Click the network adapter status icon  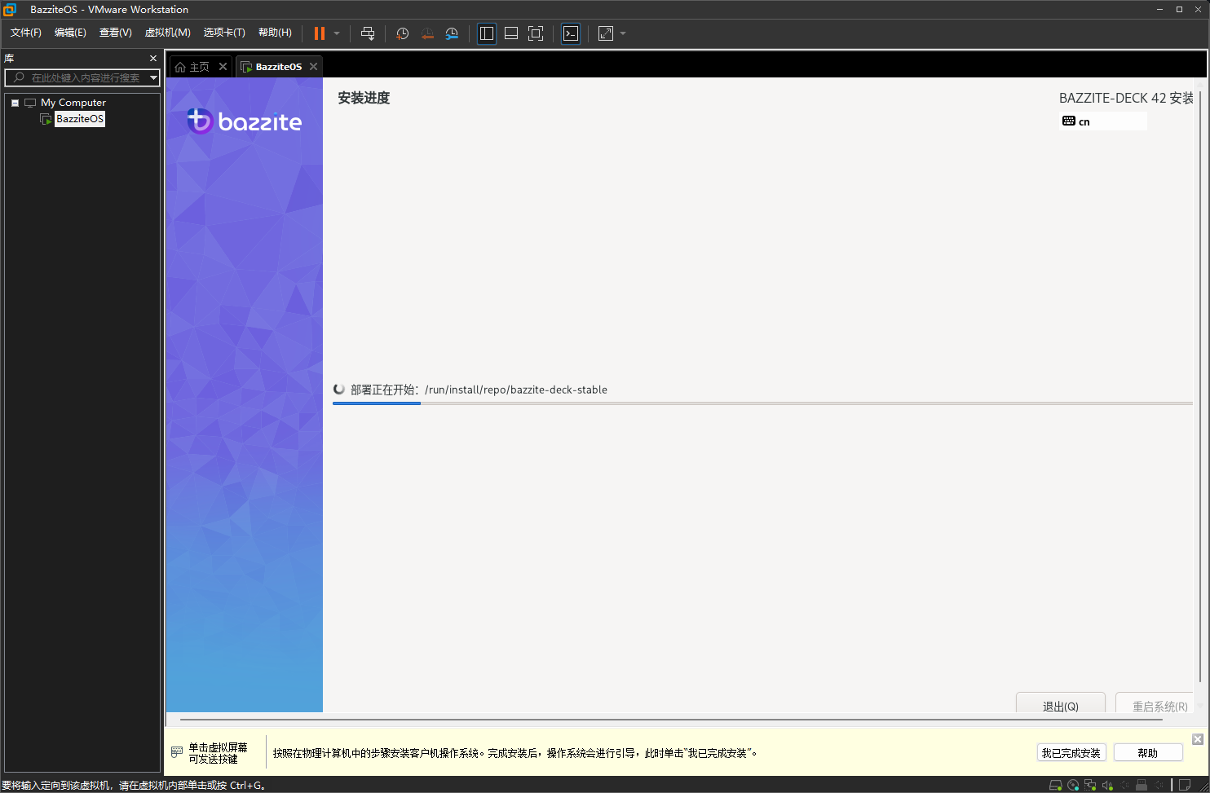click(x=1090, y=786)
